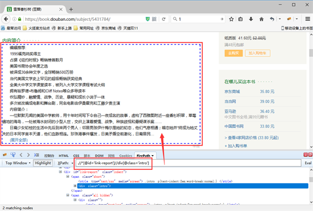Switch to the 脚本 script tab in Firebug

[87, 156]
